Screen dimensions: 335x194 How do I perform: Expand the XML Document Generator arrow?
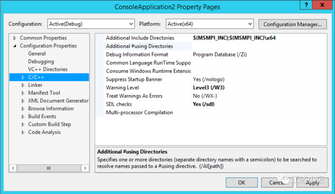coord(23,101)
